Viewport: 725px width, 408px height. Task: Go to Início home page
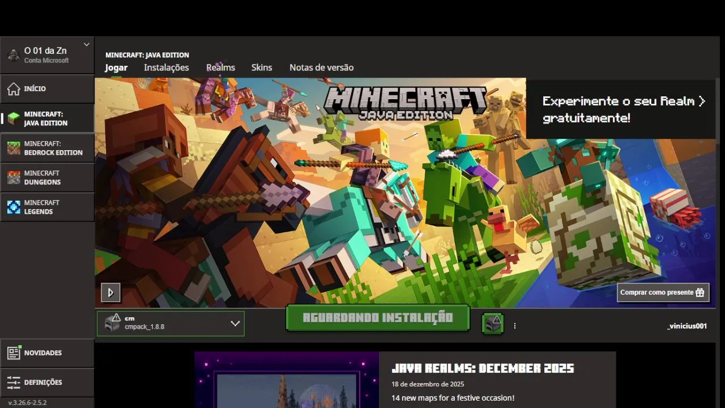pyautogui.click(x=47, y=89)
